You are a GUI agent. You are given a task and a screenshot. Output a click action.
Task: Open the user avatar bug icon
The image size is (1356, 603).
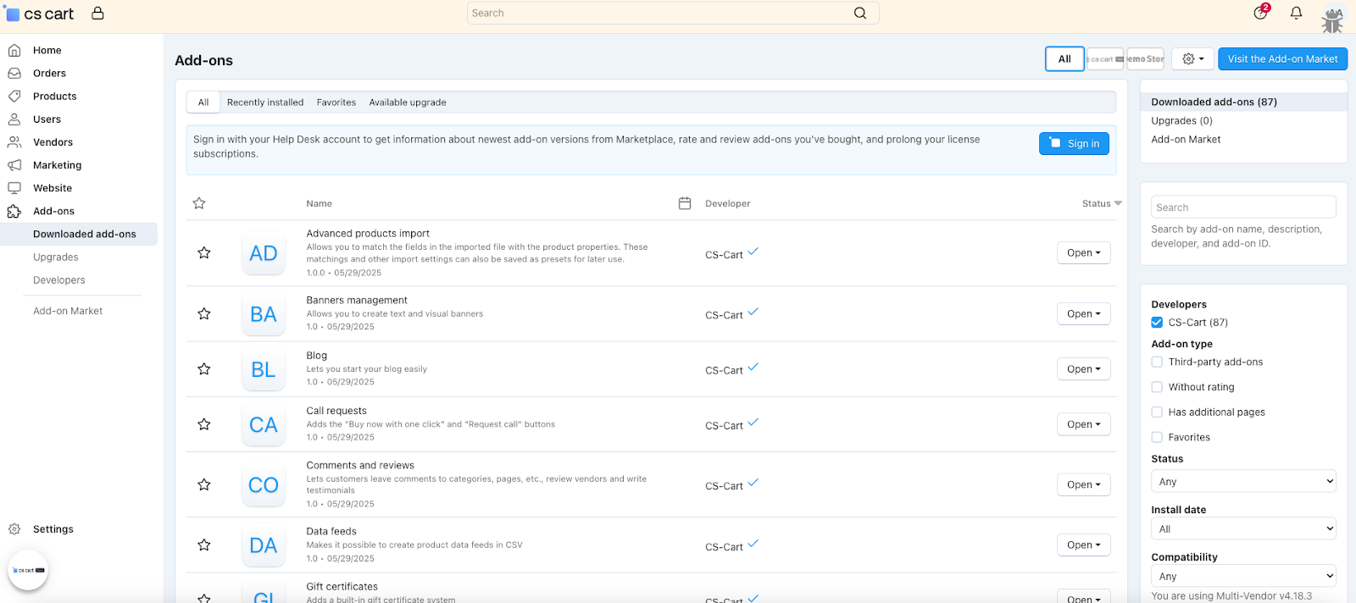click(x=1333, y=19)
